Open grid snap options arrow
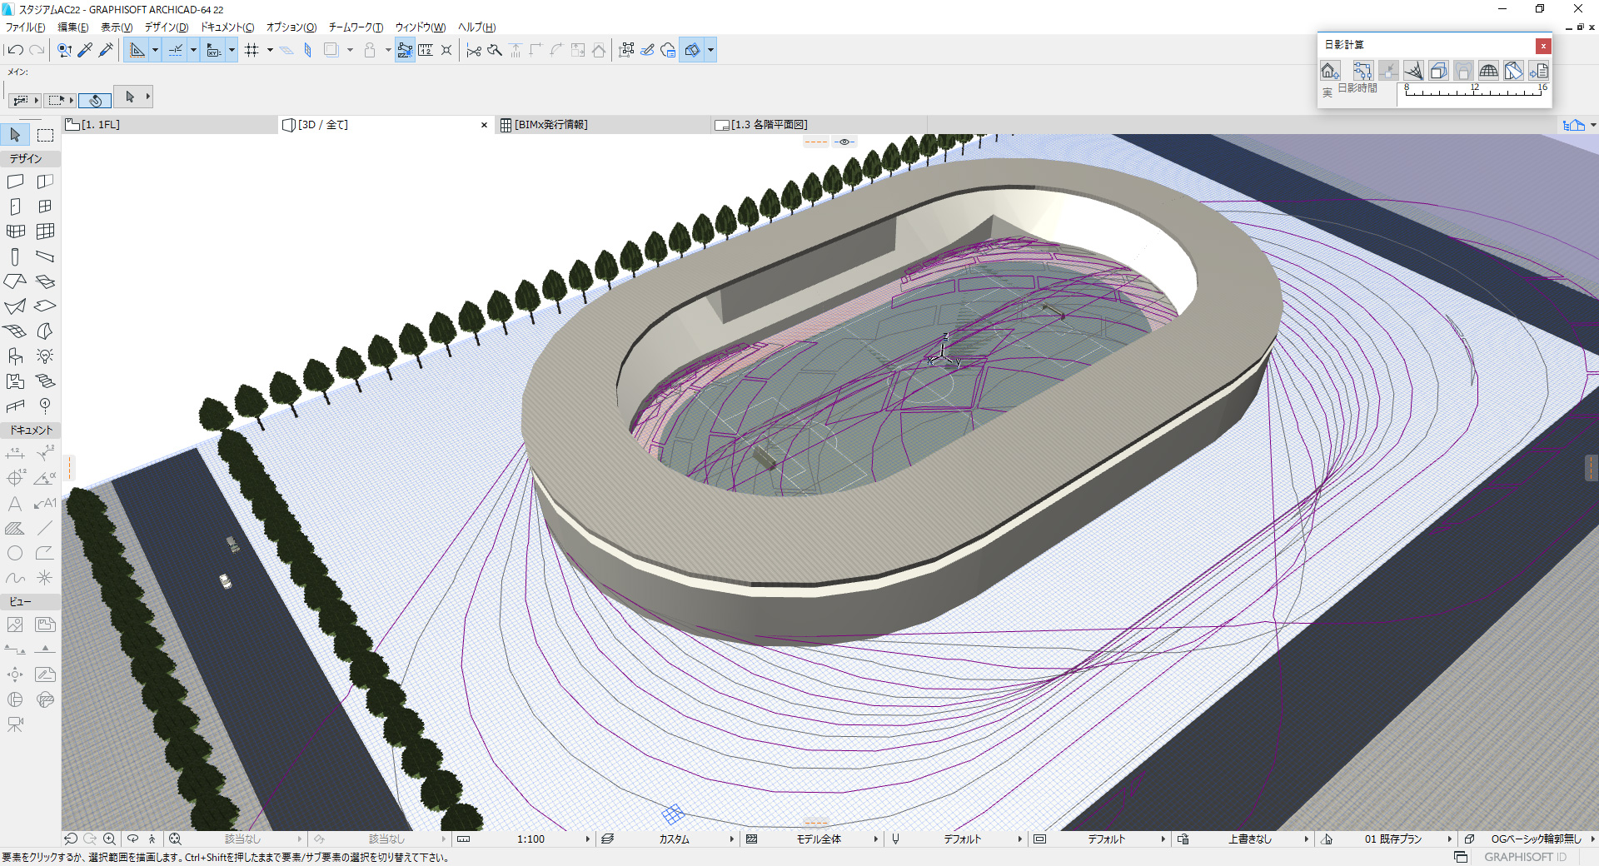Viewport: 1599px width, 866px height. [270, 50]
